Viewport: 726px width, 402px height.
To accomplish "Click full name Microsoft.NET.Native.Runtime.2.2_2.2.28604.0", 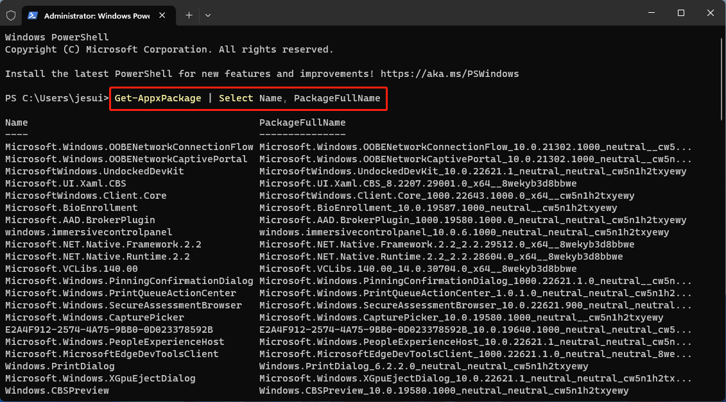I will click(441, 256).
